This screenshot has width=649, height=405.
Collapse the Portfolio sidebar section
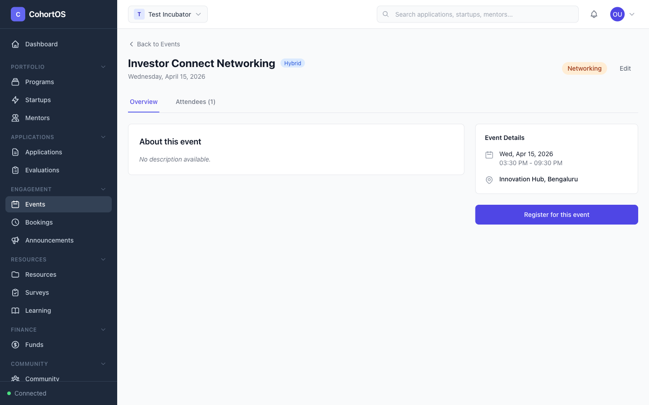tap(103, 67)
